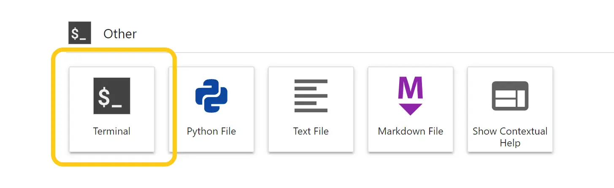The height and width of the screenshot is (188, 614).
Task: Click the purple M letter of Markdown icon
Action: click(x=411, y=87)
